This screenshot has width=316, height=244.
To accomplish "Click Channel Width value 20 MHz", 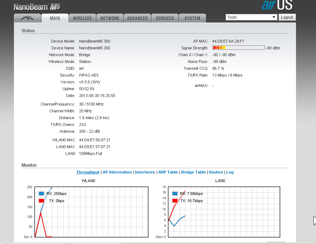I will pyautogui.click(x=85, y=111).
